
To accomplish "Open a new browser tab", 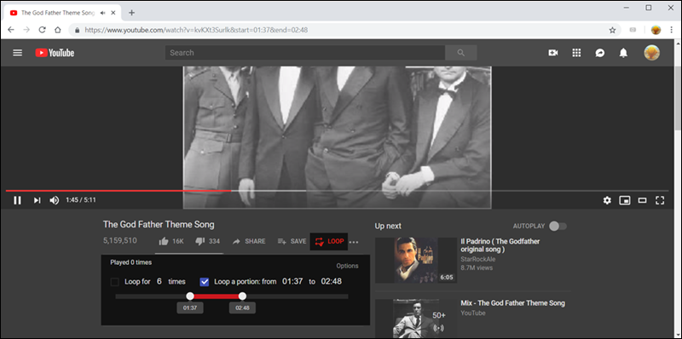I will (x=131, y=13).
